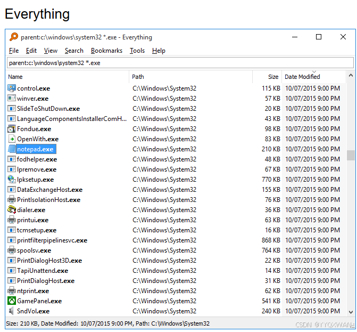Select the lpksetup.exe file name

(35, 180)
